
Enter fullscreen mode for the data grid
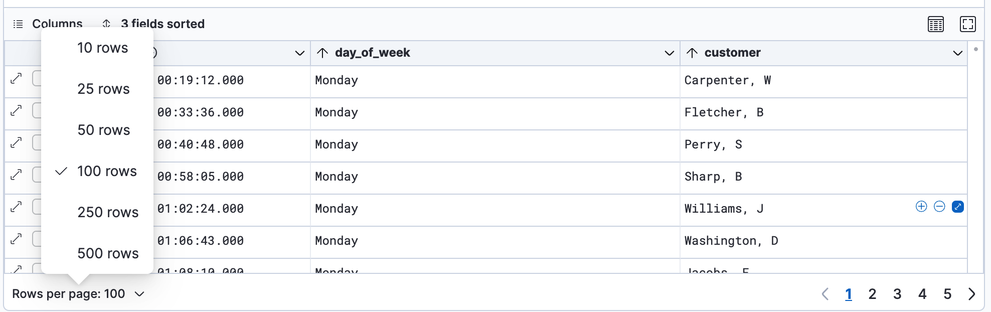click(967, 24)
